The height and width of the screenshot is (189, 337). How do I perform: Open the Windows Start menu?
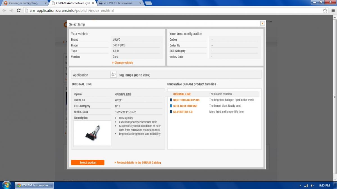6,185
